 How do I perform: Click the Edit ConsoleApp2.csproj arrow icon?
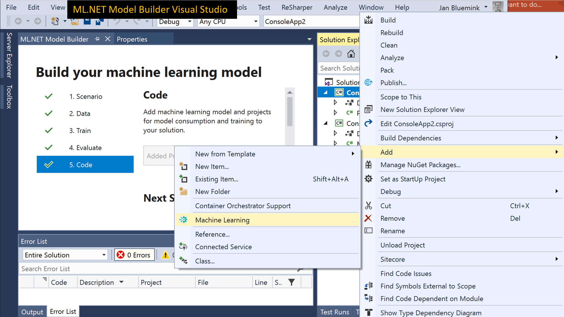pos(368,123)
